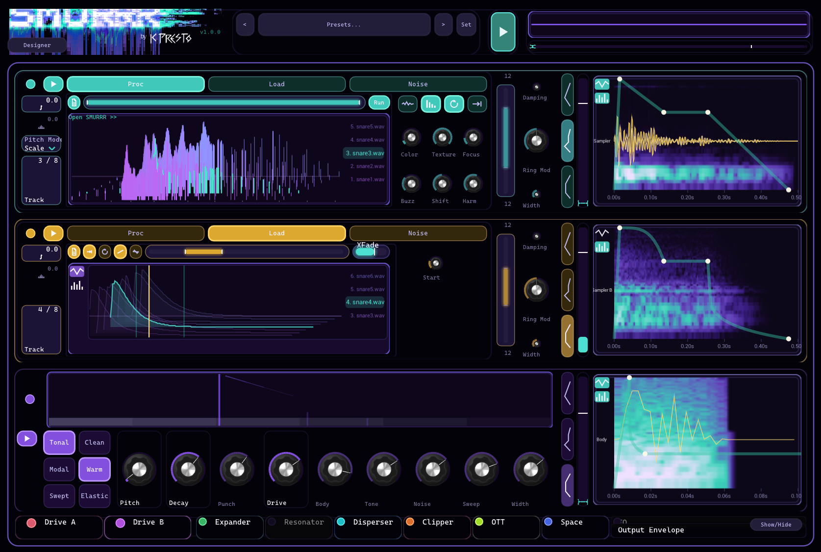
Task: Open Pitch Mode Scale dropdown
Action: 41,144
